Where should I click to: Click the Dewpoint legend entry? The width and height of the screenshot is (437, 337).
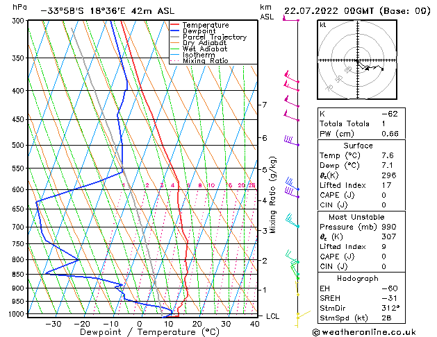click(x=199, y=31)
